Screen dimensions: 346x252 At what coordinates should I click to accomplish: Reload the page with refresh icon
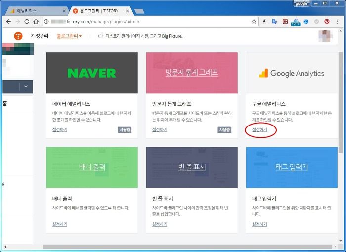tap(27, 21)
